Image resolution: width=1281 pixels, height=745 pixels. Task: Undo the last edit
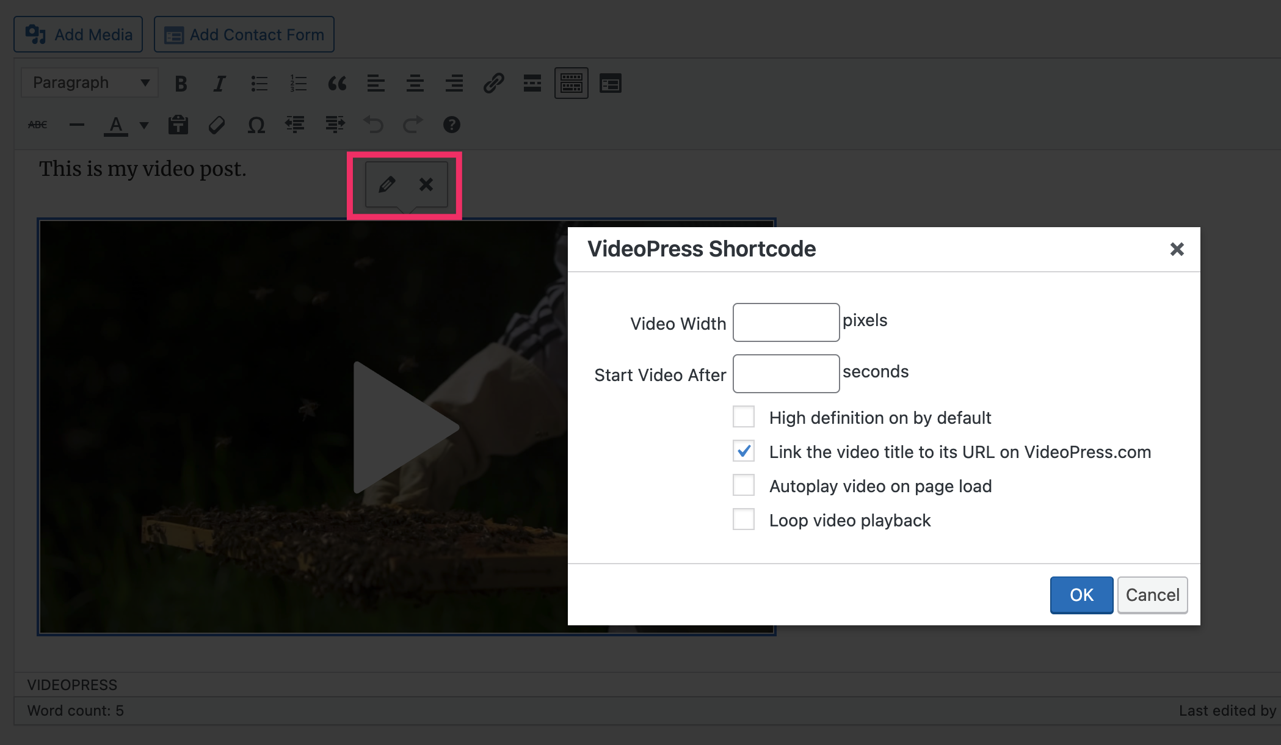(x=374, y=125)
